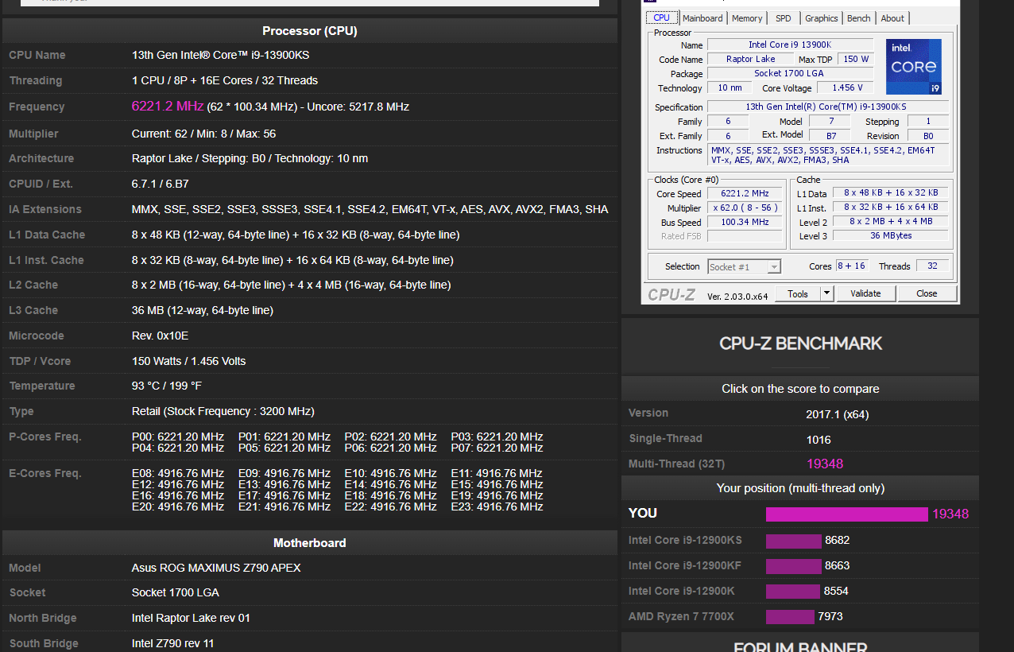Click the Processor (CPU) section header
Screen dimensions: 1014x652
[x=310, y=31]
